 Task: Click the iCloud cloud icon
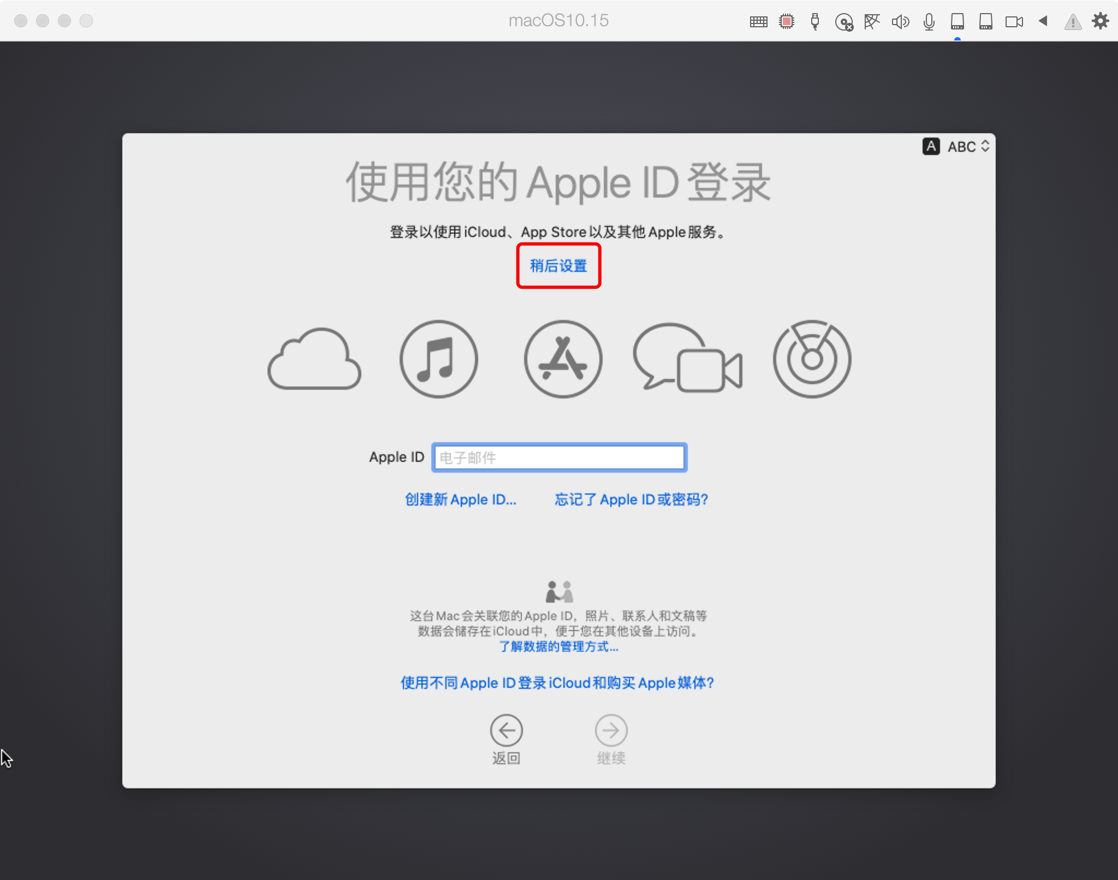314,359
